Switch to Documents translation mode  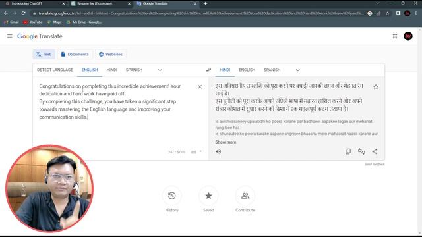point(75,54)
